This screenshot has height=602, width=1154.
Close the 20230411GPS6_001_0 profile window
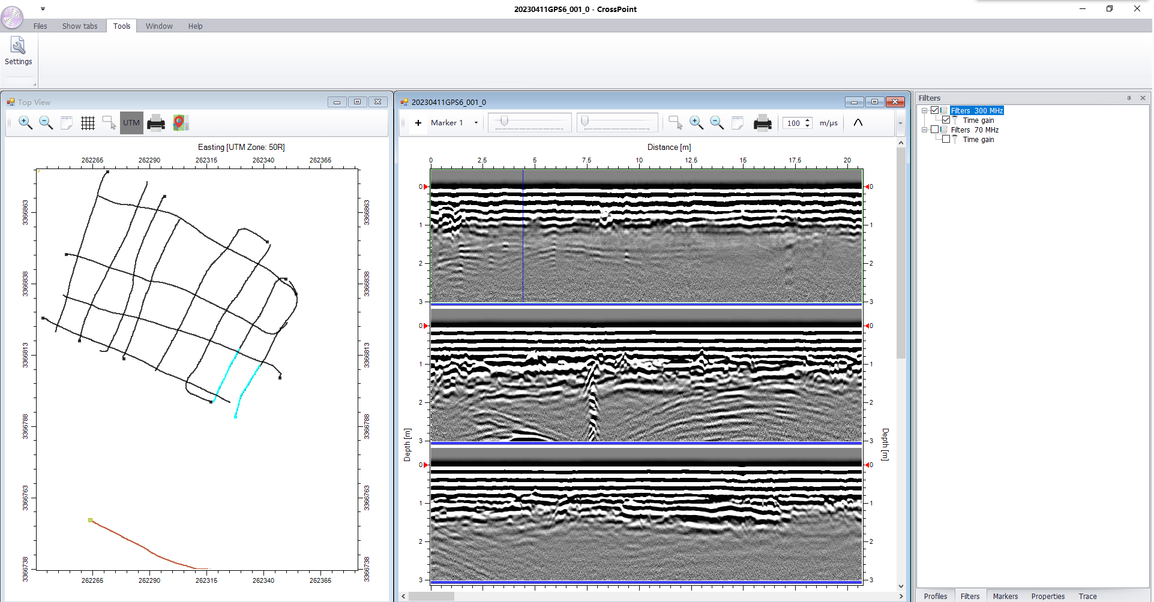point(895,102)
